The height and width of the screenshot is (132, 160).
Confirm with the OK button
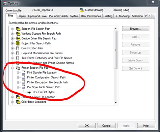(x=87, y=126)
